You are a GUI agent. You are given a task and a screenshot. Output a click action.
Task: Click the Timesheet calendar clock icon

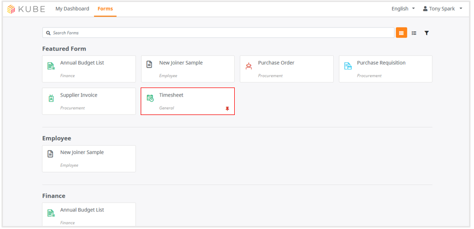(x=150, y=98)
